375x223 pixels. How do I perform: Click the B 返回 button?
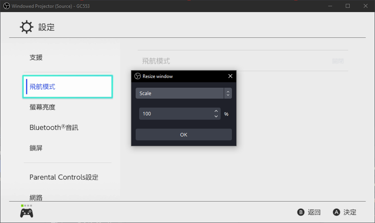(309, 212)
